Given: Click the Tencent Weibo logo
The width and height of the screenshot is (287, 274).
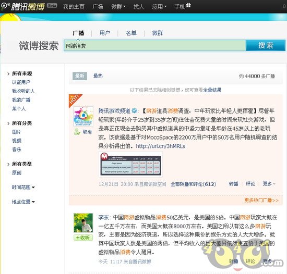Looking at the screenshot, I should coord(23,6).
